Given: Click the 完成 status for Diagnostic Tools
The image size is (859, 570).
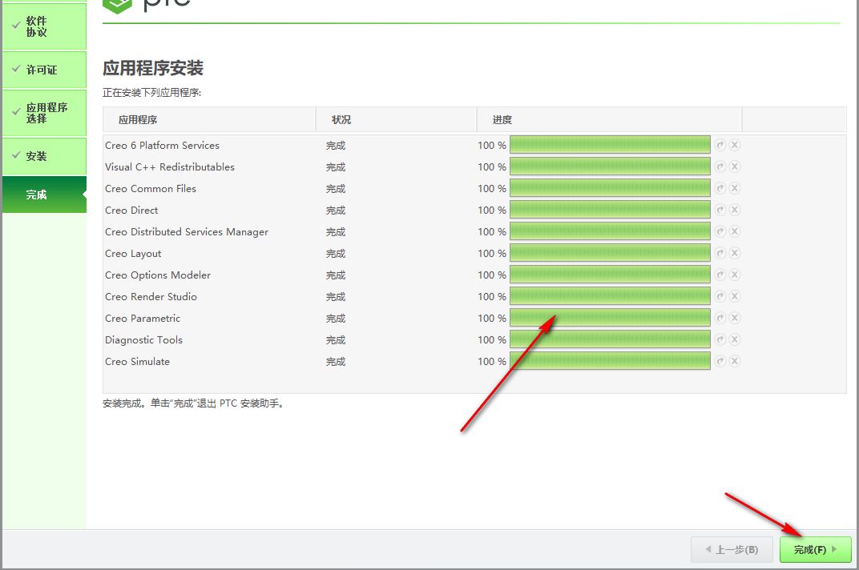Looking at the screenshot, I should tap(336, 340).
